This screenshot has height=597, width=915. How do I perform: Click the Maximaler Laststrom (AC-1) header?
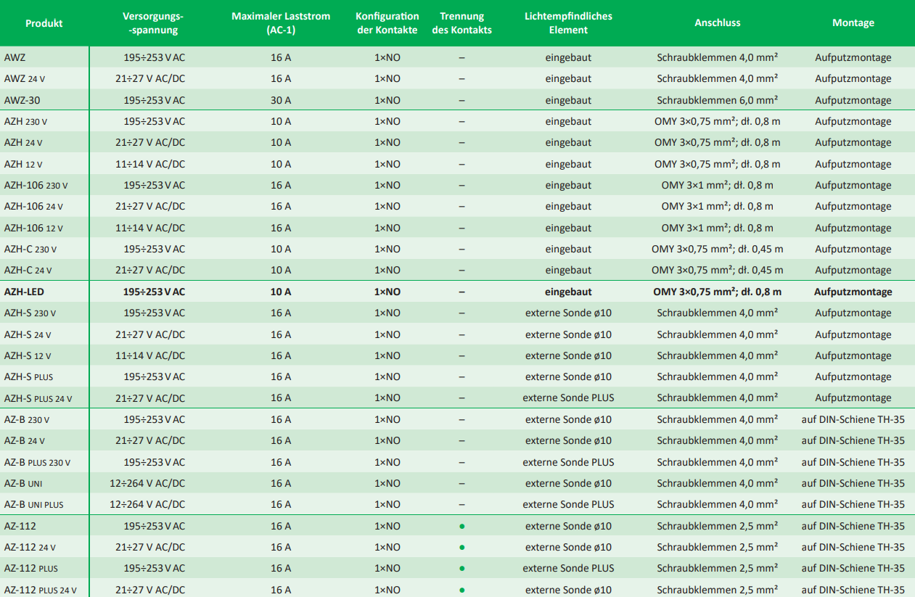click(281, 23)
